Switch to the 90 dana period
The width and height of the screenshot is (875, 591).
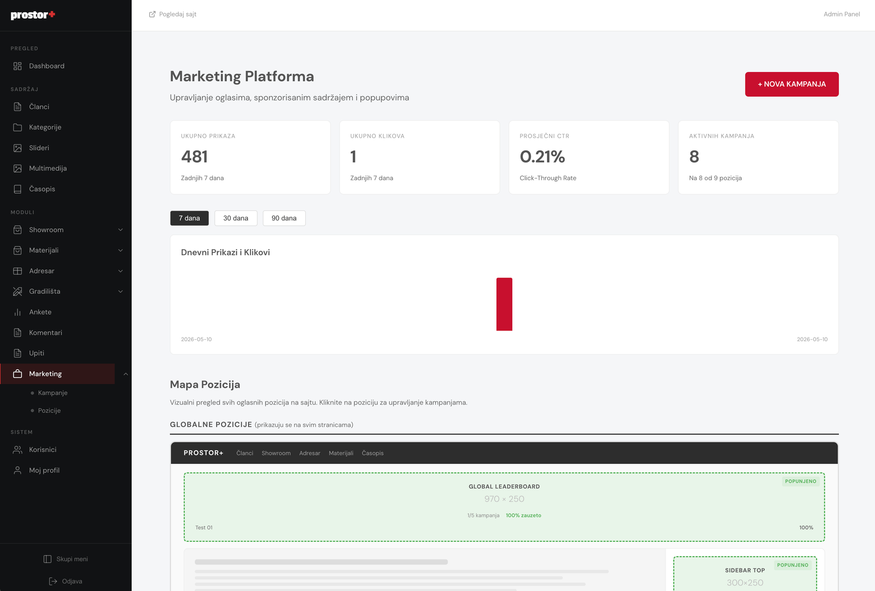pyautogui.click(x=284, y=218)
